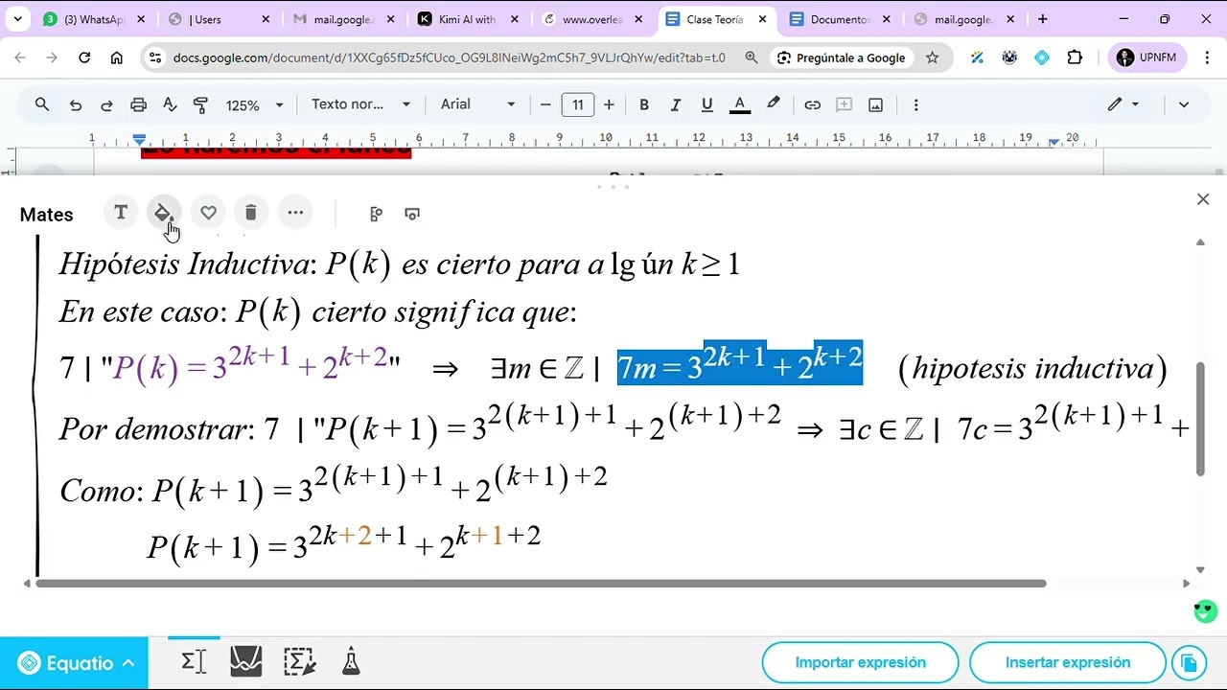Screen dimensions: 1227x690
Task: Click Insertar expresión button
Action: (x=1067, y=662)
